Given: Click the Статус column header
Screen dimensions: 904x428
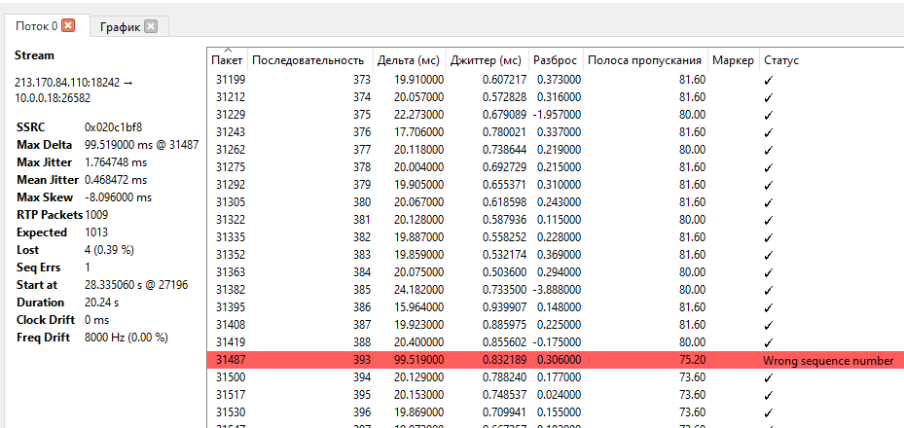Looking at the screenshot, I should coord(780,60).
